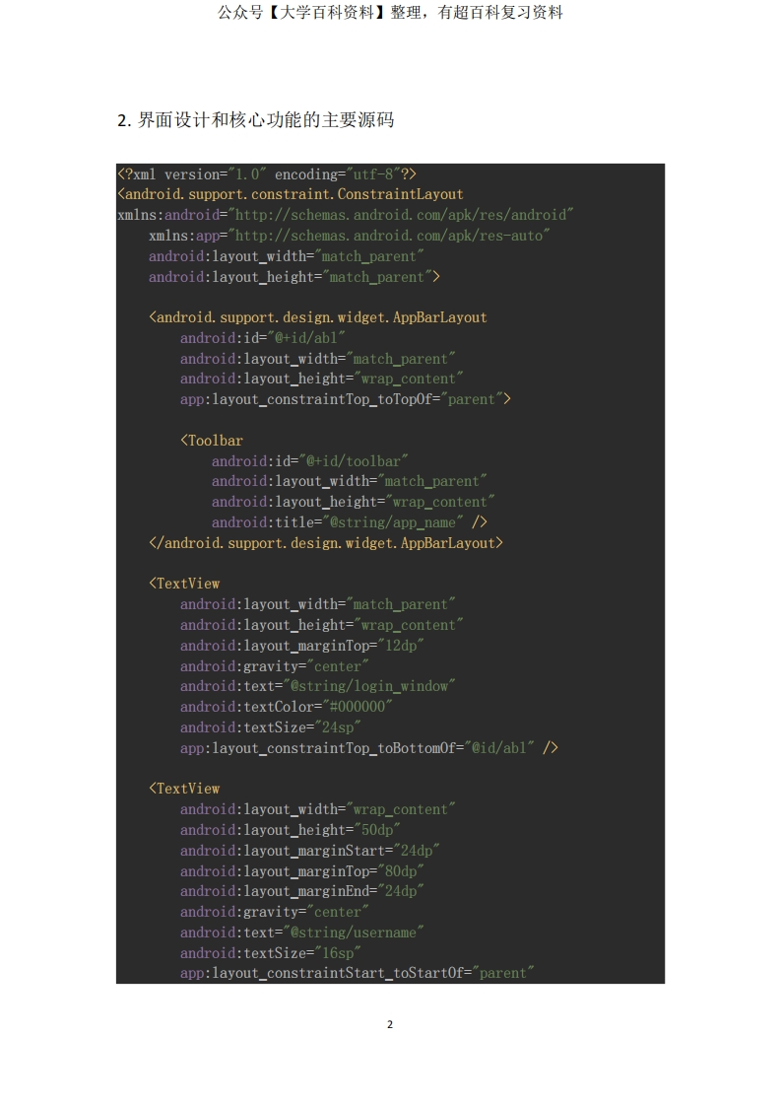
Task: Click the "@+id/abl" id value
Action: click(306, 338)
